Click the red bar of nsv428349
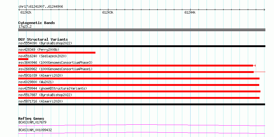Image resolution: width=274 pixels, height=137 pixels. point(57,53)
